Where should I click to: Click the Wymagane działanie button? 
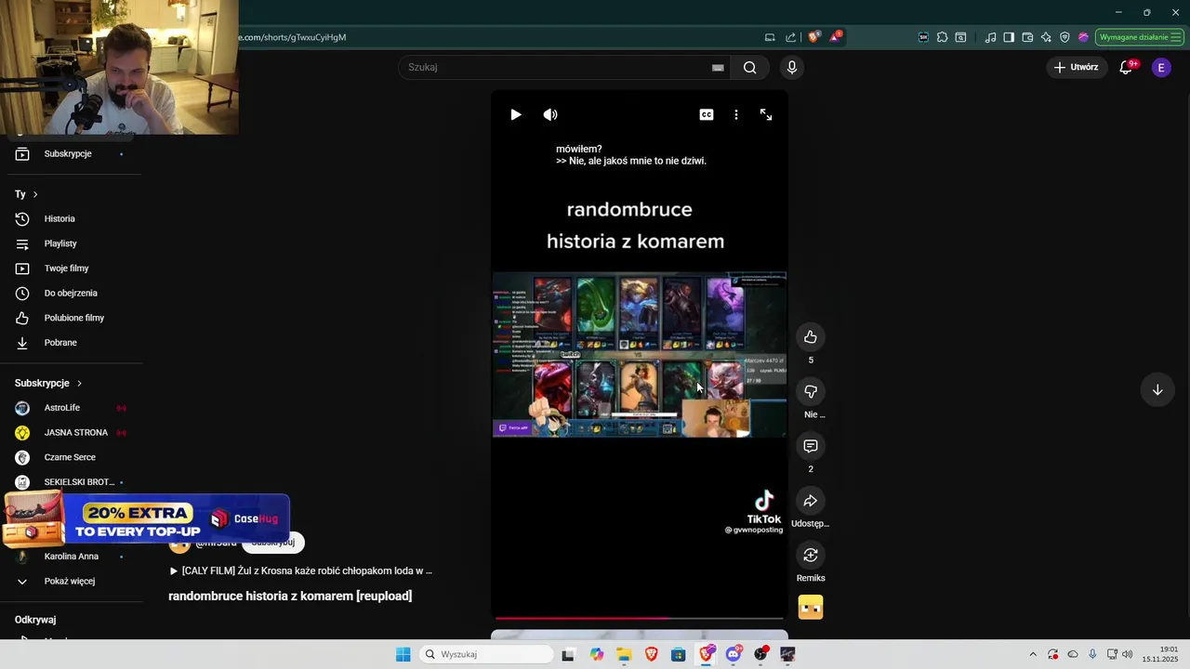[x=1139, y=37]
